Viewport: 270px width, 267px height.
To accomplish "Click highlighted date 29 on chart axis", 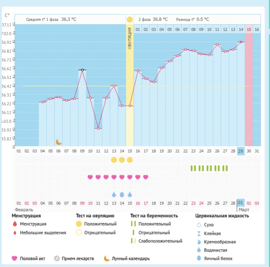I will 241,151.
